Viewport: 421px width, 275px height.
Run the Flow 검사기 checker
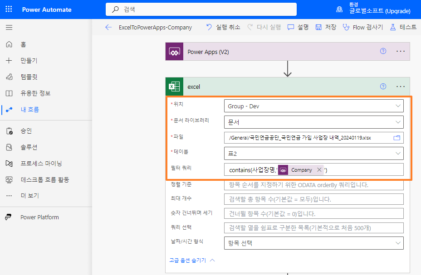(363, 27)
